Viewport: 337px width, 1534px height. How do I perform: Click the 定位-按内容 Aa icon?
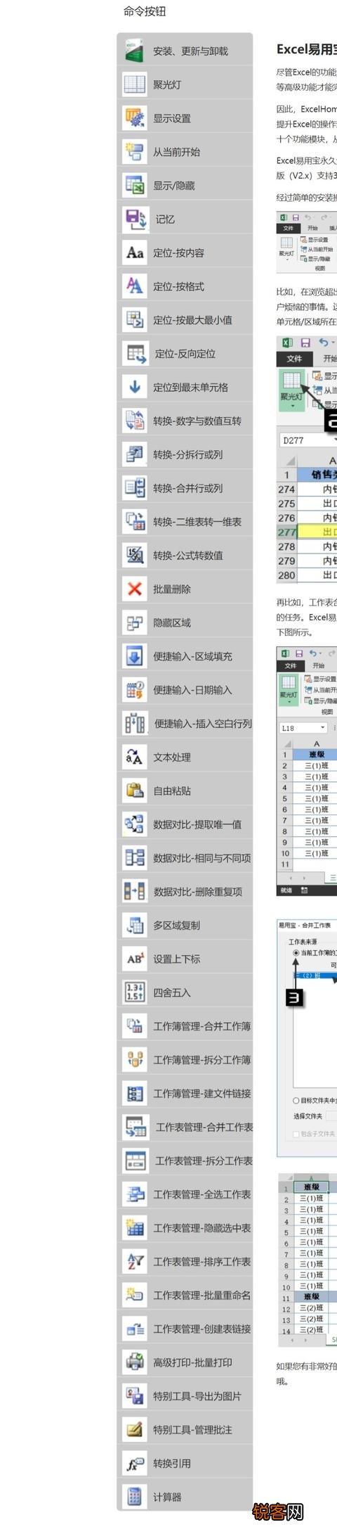coord(134,253)
